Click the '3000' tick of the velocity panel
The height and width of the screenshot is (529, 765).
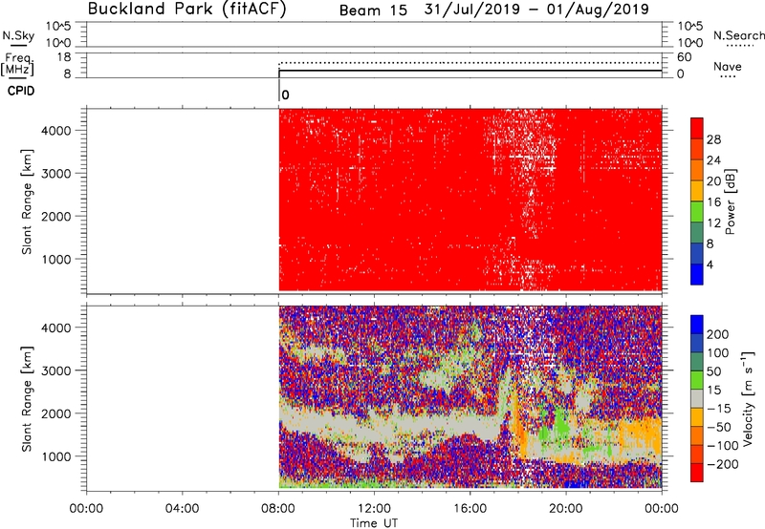56,370
